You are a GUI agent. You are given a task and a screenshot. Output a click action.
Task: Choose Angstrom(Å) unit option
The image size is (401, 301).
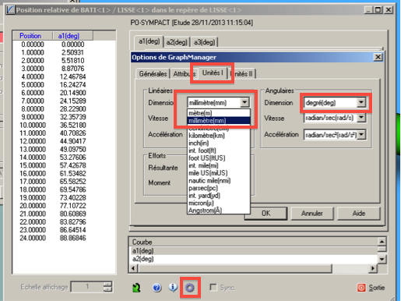click(x=219, y=211)
